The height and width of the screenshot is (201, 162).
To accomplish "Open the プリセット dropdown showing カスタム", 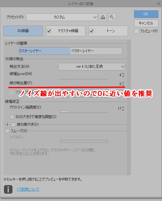I will 62,17.
